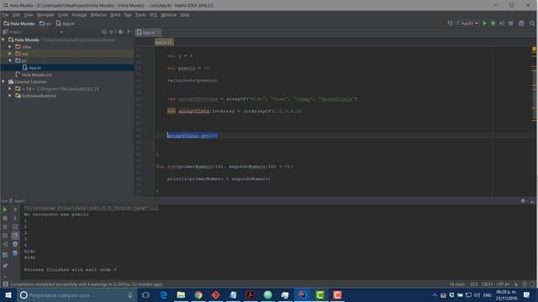Expand the 1.8 JDK library node

[10, 89]
